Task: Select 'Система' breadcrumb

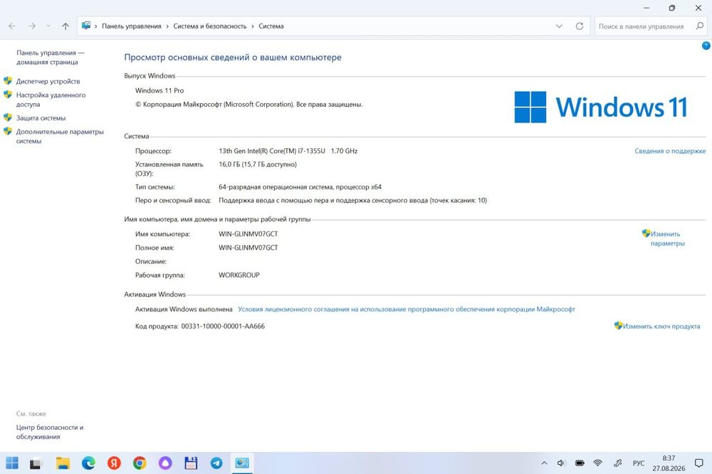Action: click(x=271, y=26)
